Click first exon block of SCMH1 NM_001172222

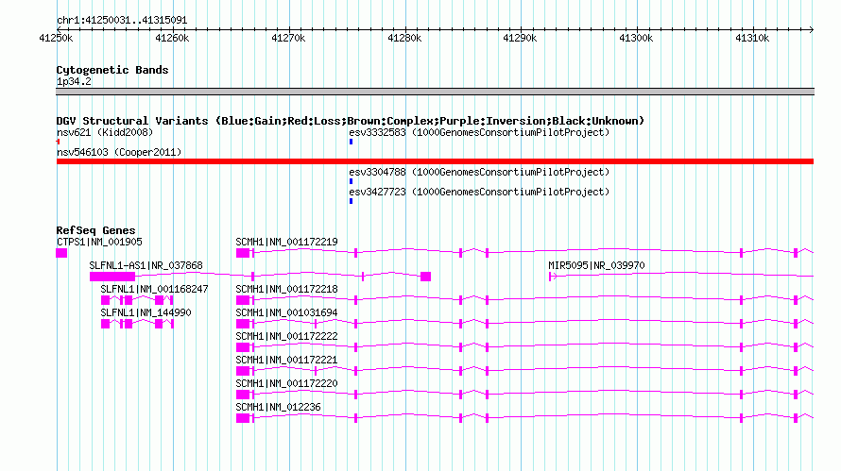tap(243, 347)
